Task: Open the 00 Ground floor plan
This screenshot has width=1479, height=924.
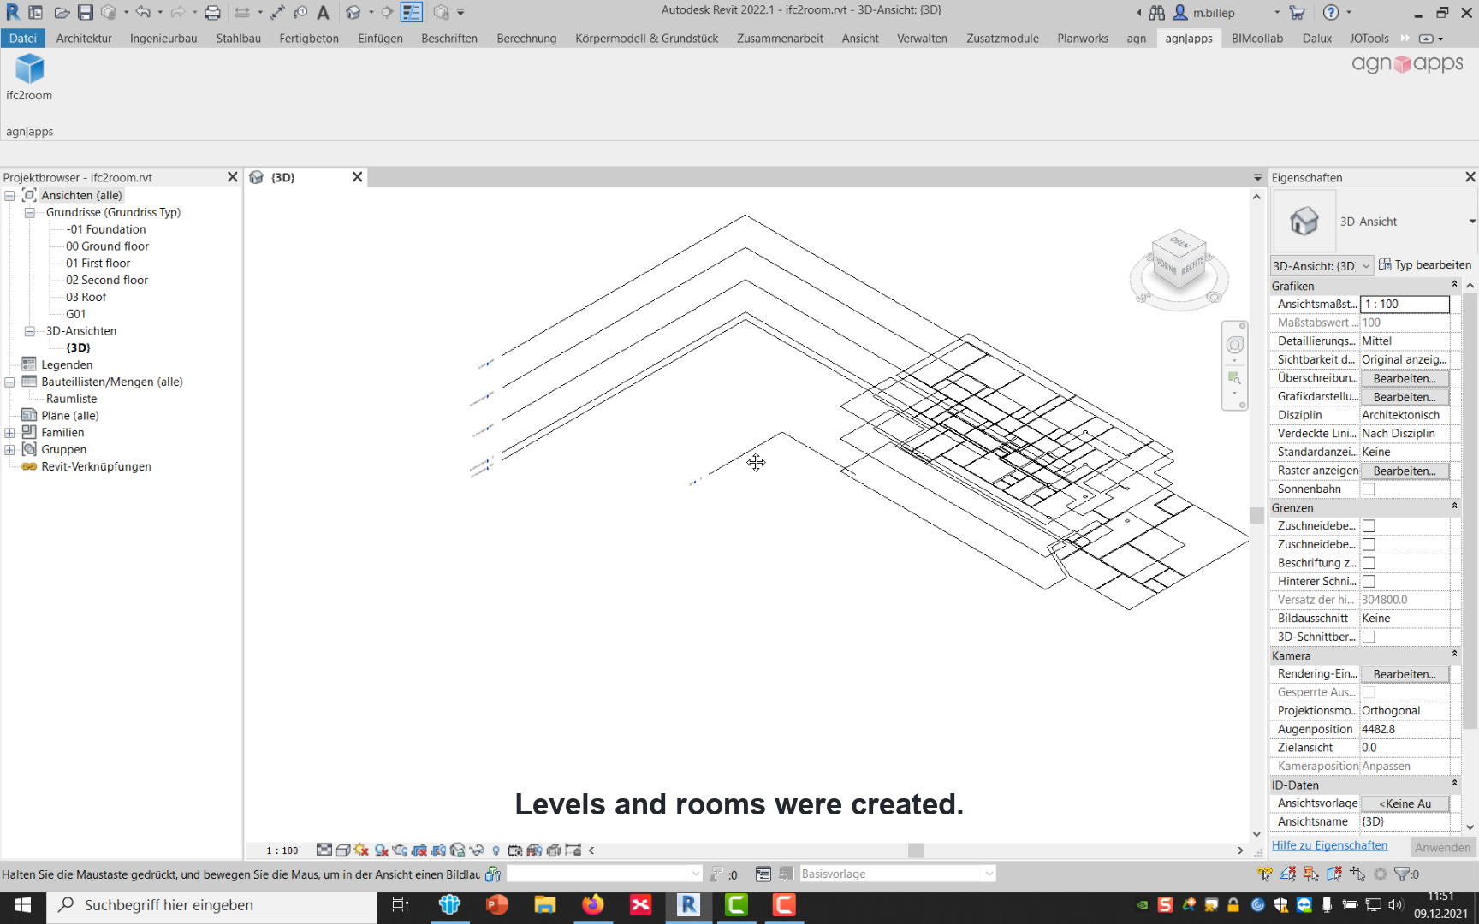Action: 107,246
